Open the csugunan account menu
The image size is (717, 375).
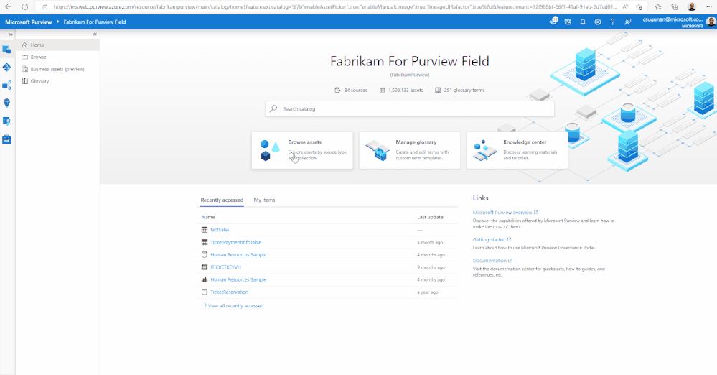click(679, 22)
